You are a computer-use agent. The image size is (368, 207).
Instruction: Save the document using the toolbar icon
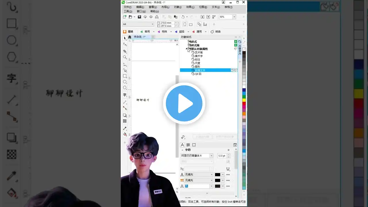(x=139, y=17)
